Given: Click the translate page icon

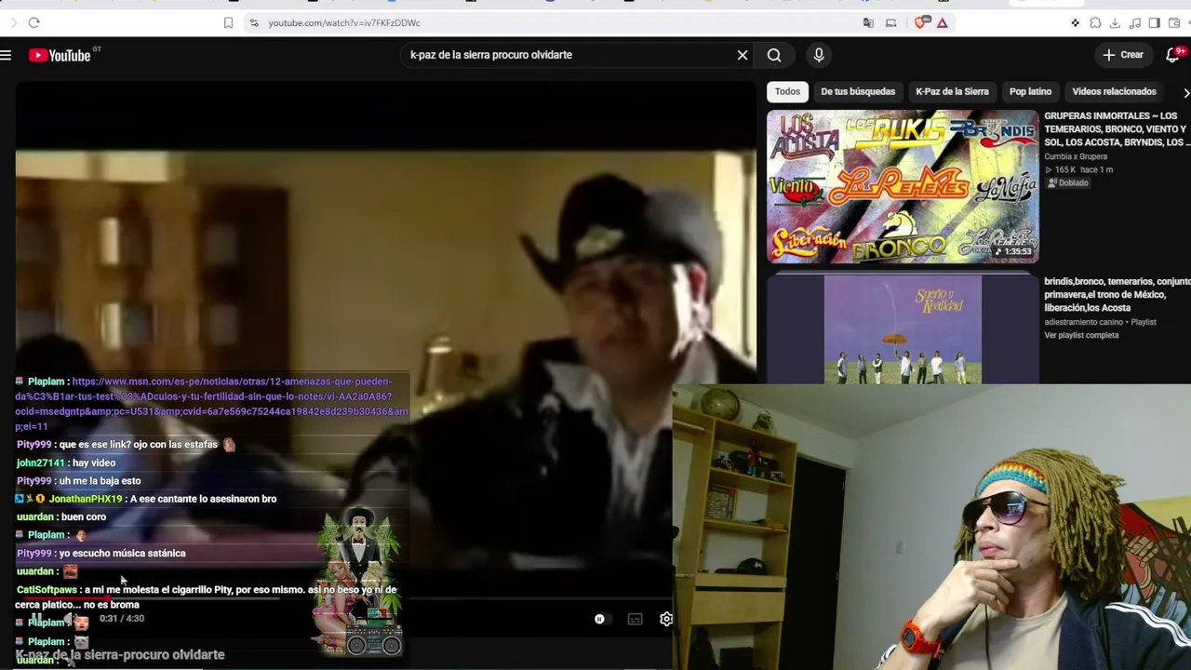Looking at the screenshot, I should pos(868,22).
